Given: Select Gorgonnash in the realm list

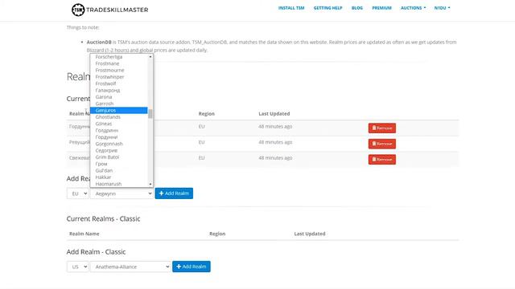Looking at the screenshot, I should point(118,144).
